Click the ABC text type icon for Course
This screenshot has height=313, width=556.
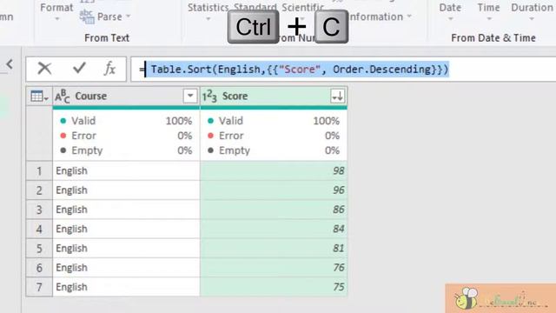63,97
